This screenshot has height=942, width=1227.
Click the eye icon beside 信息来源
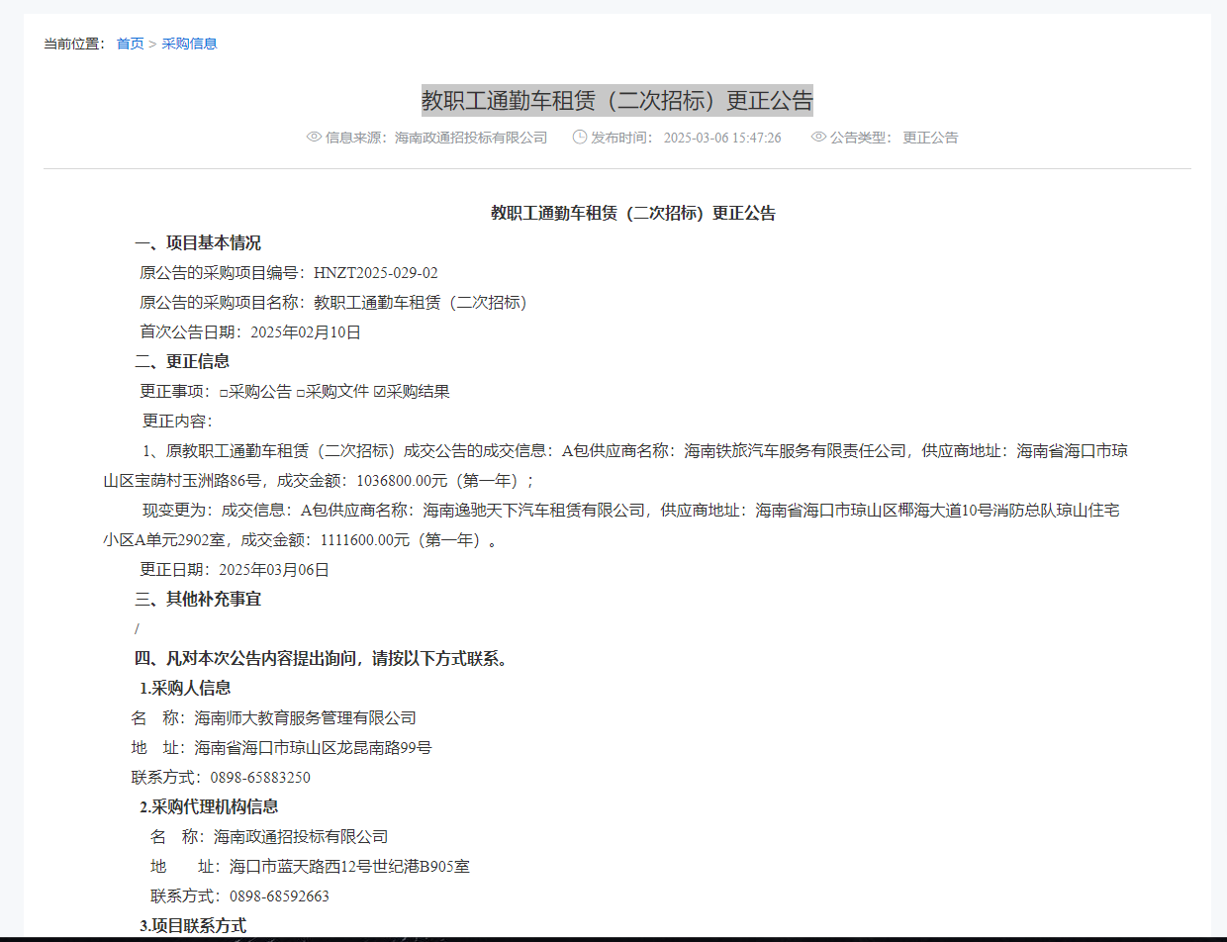click(315, 138)
